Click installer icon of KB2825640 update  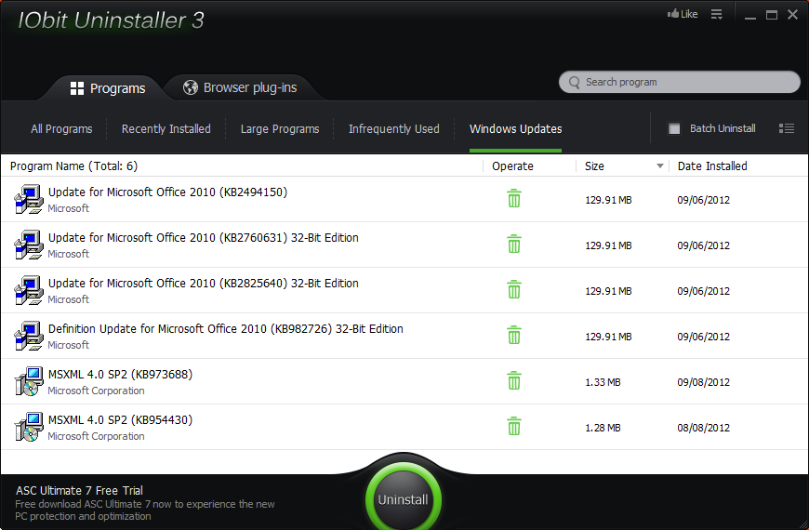pyautogui.click(x=29, y=290)
